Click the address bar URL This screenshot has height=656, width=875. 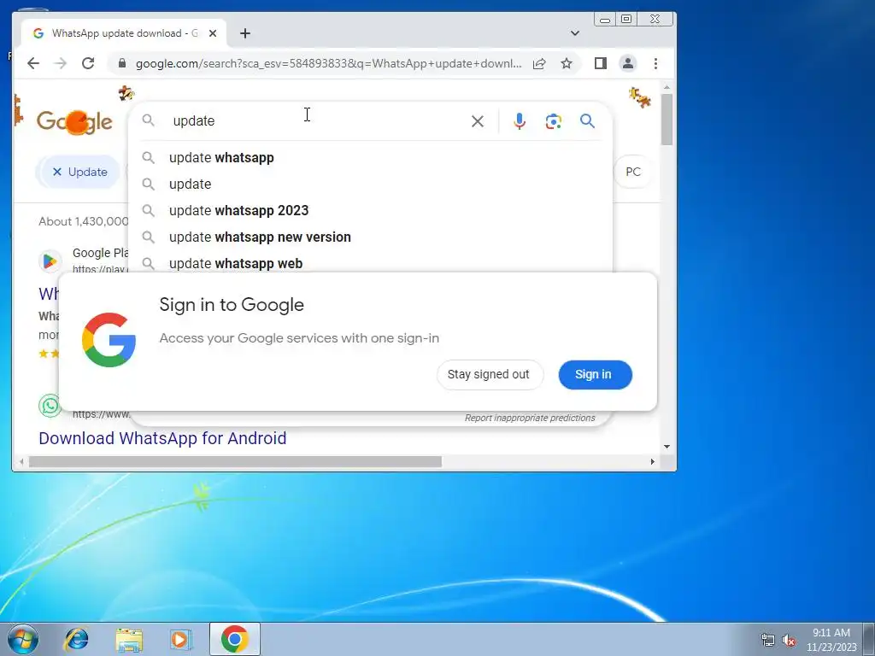click(328, 63)
